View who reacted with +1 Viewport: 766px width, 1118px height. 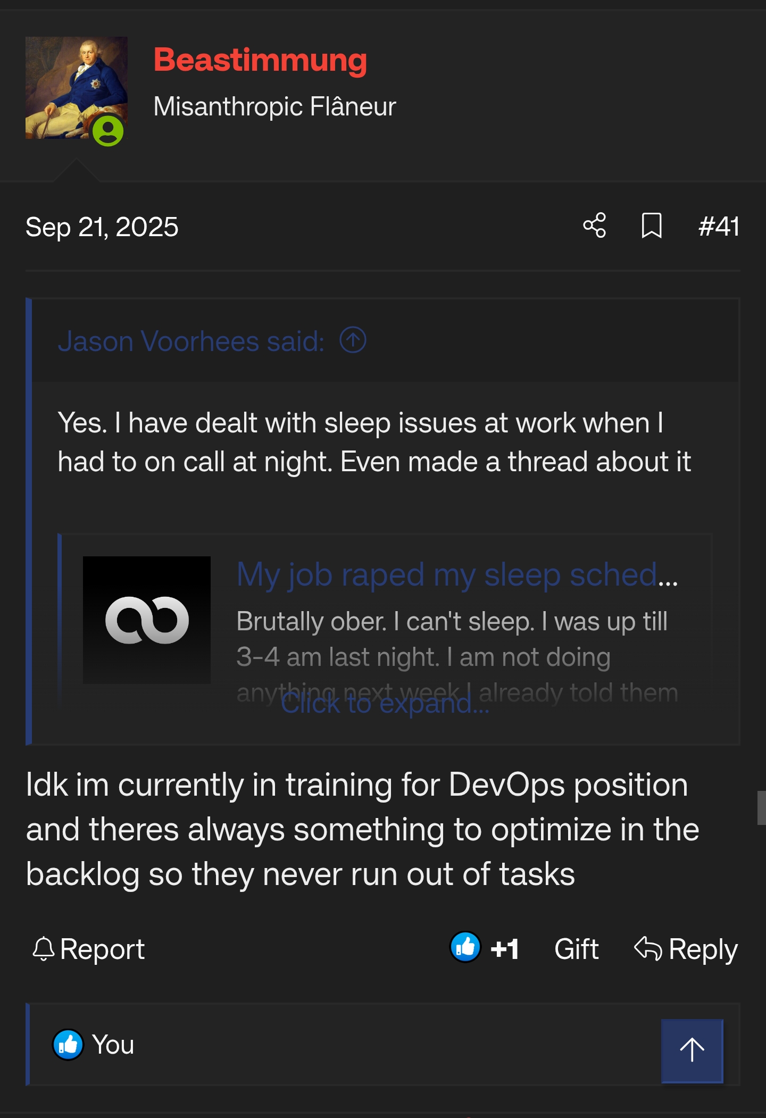click(x=504, y=949)
